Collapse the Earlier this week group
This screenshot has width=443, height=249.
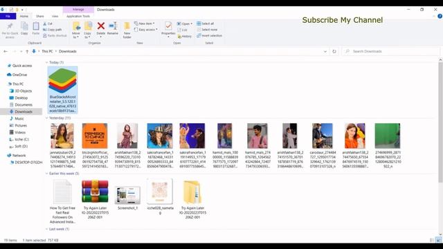pyautogui.click(x=47, y=174)
